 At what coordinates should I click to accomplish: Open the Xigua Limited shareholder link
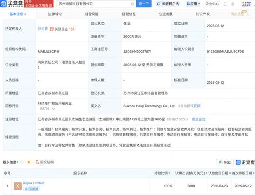point(34,183)
